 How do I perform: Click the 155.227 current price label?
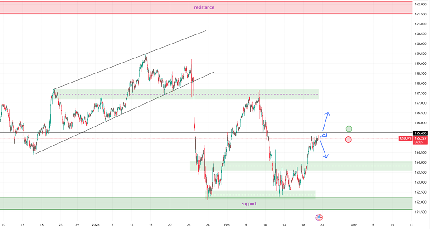[x=420, y=138]
